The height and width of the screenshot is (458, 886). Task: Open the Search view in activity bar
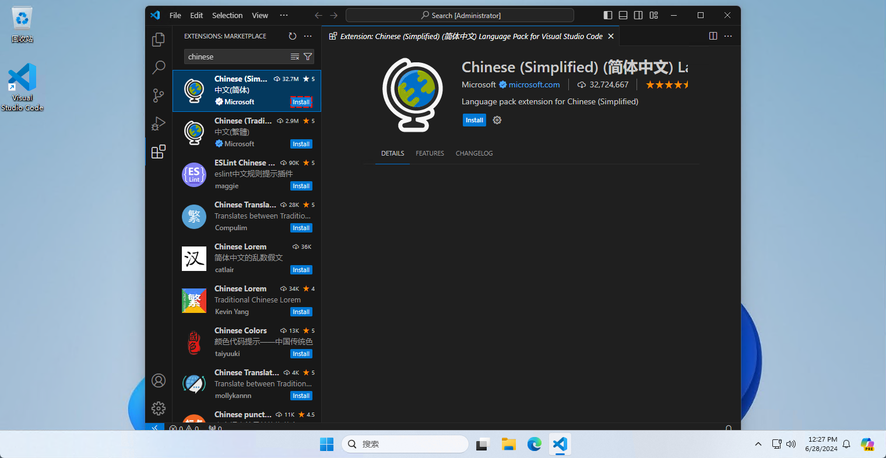click(159, 67)
